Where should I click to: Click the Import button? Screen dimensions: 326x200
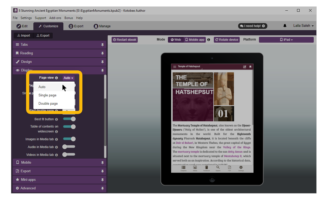pos(24,36)
